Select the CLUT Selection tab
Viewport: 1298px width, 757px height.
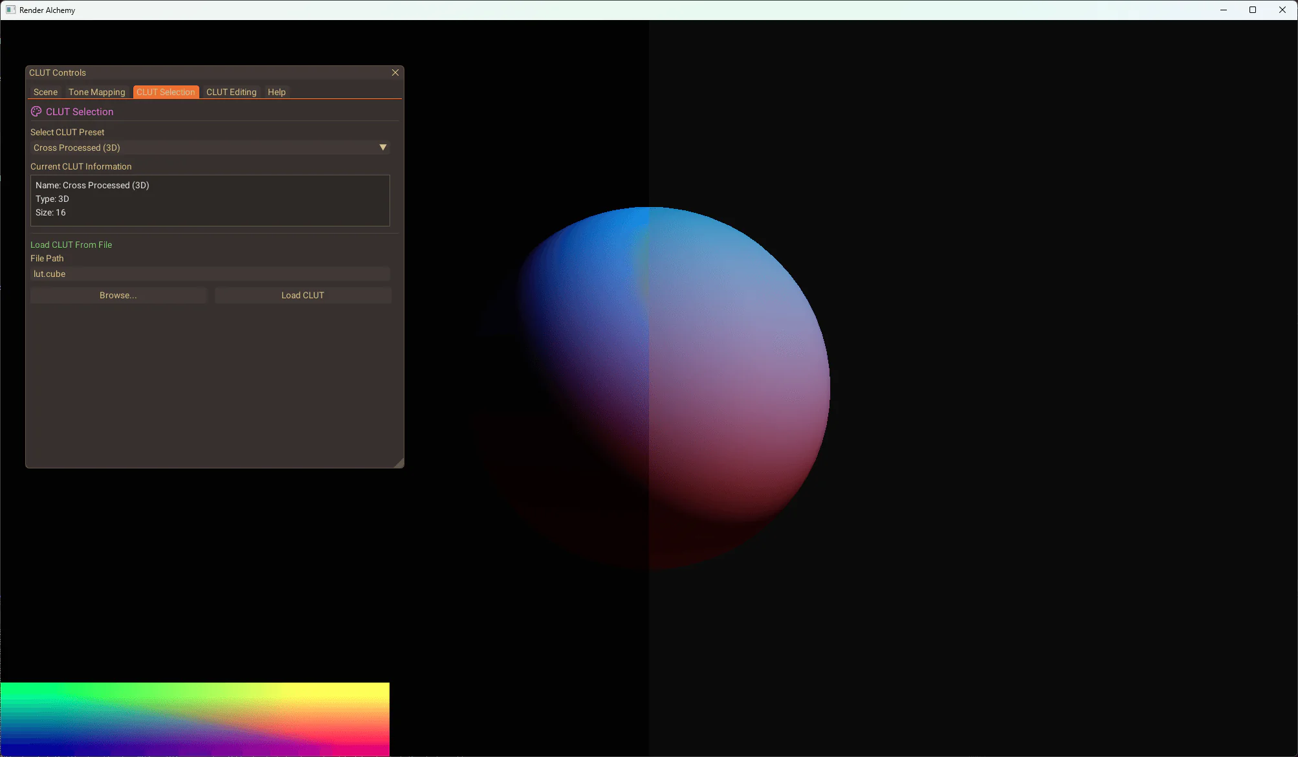tap(166, 92)
